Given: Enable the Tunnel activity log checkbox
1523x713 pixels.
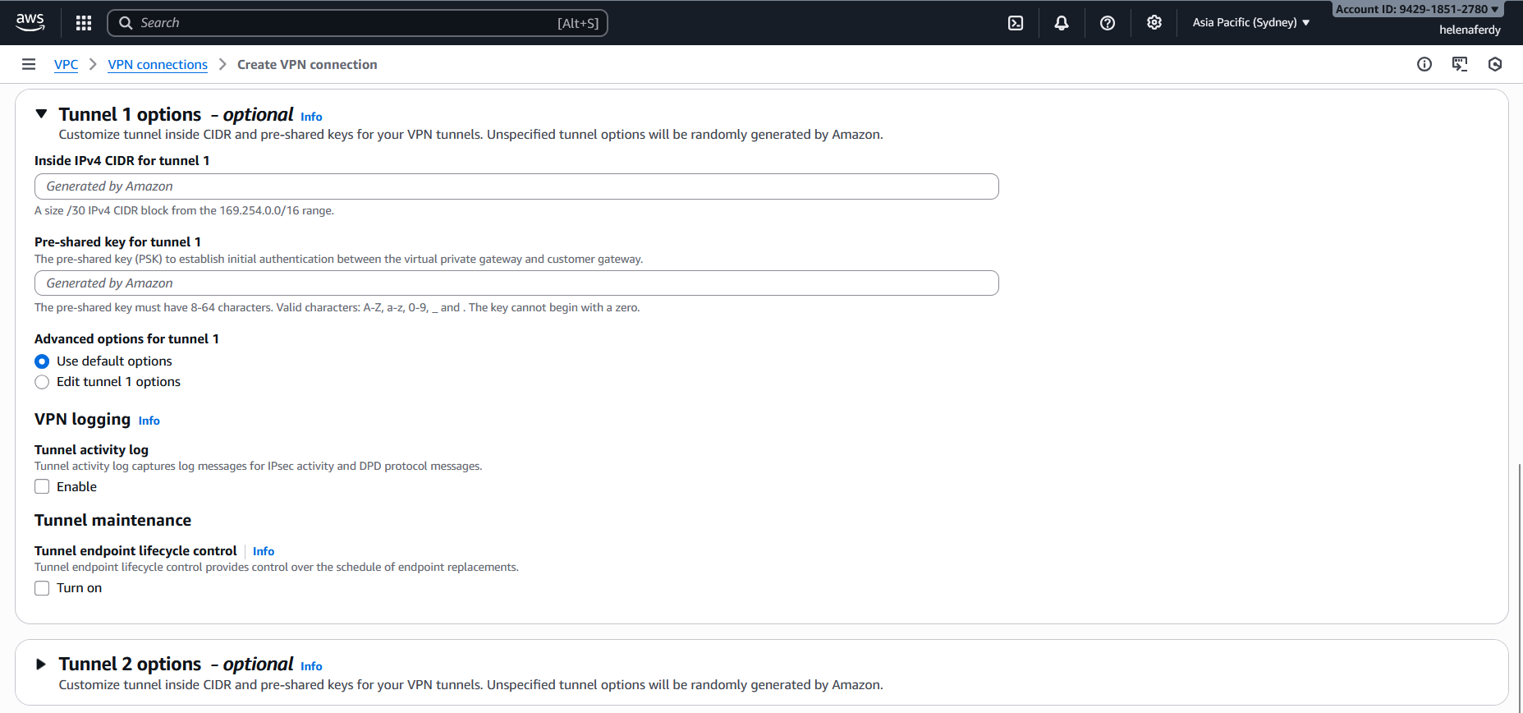Looking at the screenshot, I should click(x=42, y=487).
